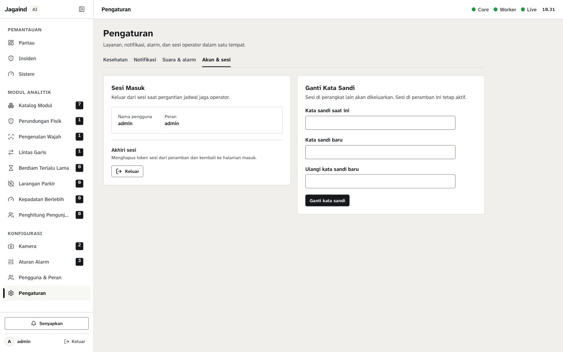Screen dimensions: 563x352
Task: Click the Keluar button in Sesi Masuk card
Action: click(127, 171)
